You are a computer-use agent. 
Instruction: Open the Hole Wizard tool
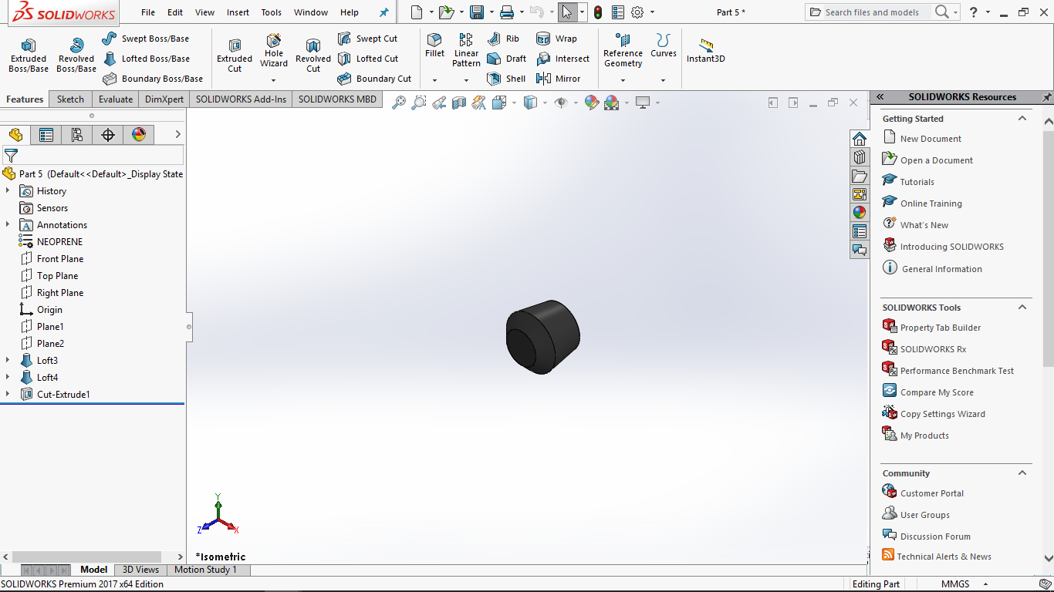tap(274, 51)
